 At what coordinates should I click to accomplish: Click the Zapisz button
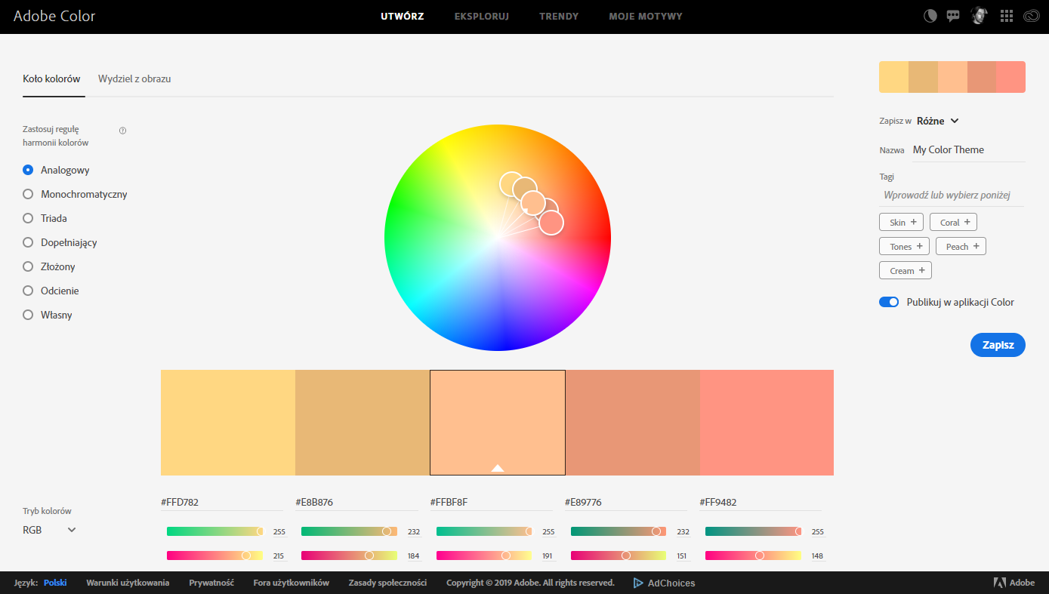998,345
